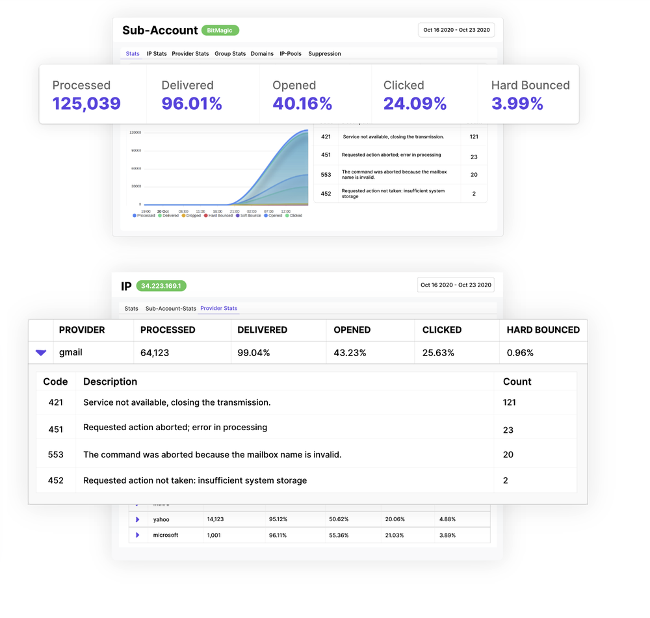Viewport: 650px width, 618px height.
Task: Switch to the IP Stats tab
Action: click(157, 54)
